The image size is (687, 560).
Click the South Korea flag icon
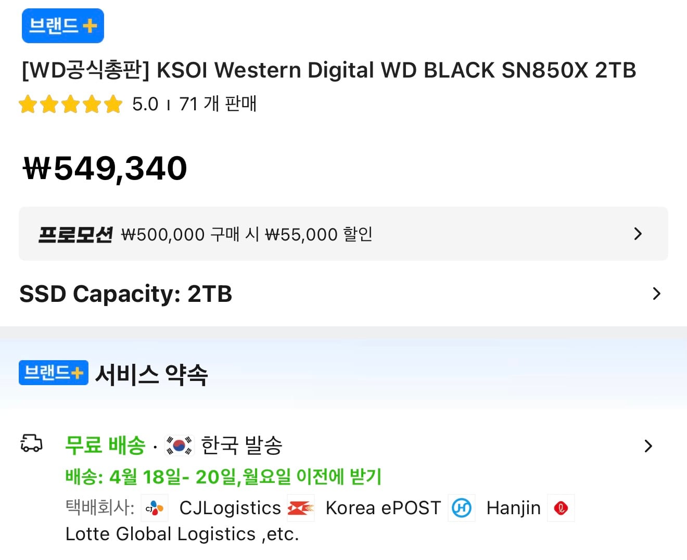(179, 446)
